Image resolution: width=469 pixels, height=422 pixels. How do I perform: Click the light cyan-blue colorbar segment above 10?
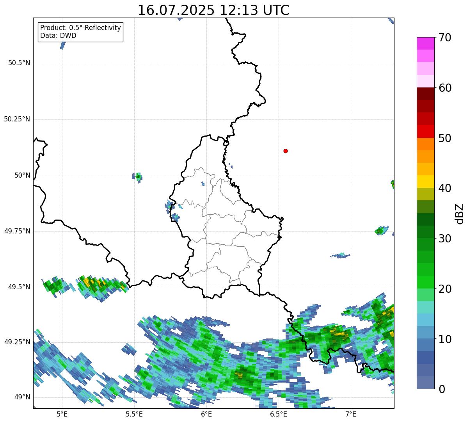pyautogui.click(x=425, y=320)
